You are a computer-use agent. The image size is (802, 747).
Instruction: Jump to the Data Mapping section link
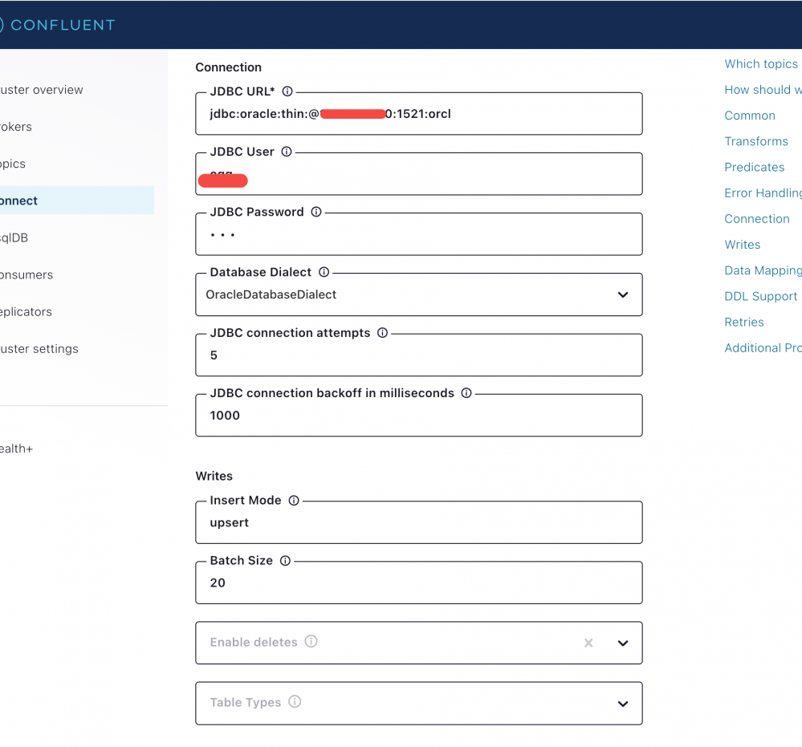[763, 270]
